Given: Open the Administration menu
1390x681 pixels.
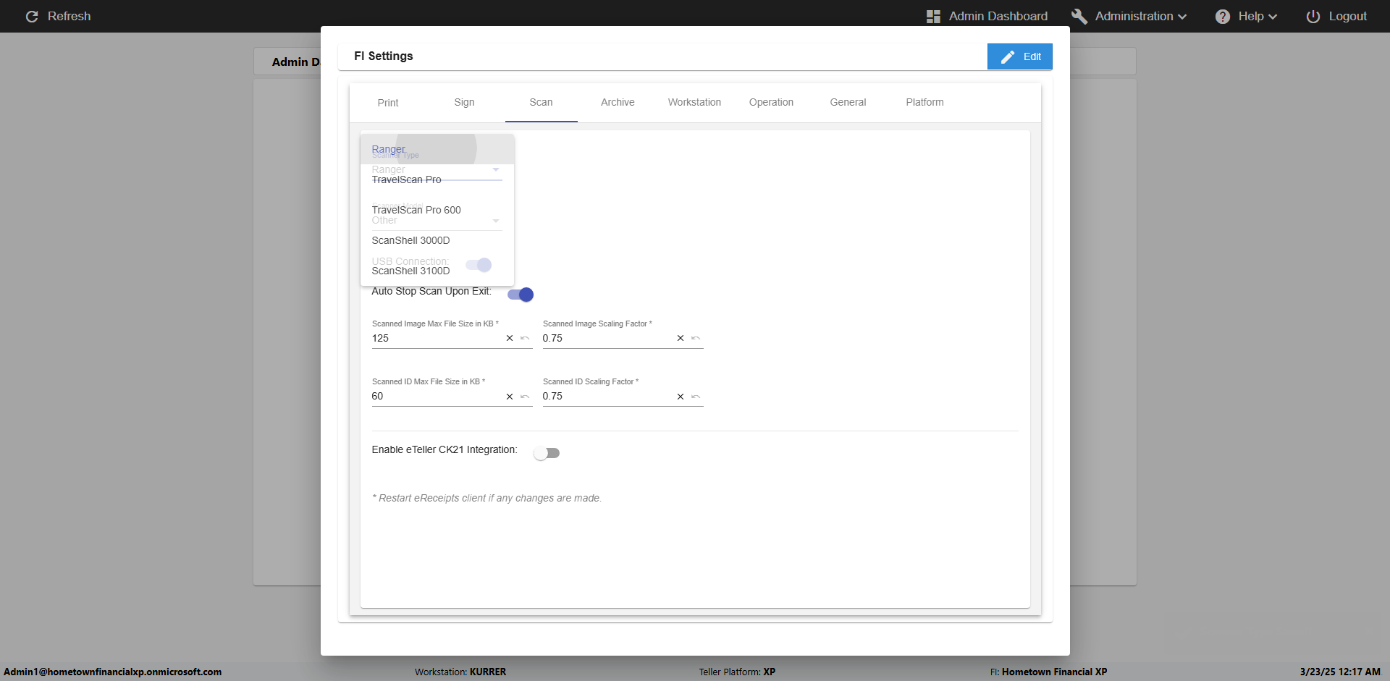Looking at the screenshot, I should click(1129, 17).
